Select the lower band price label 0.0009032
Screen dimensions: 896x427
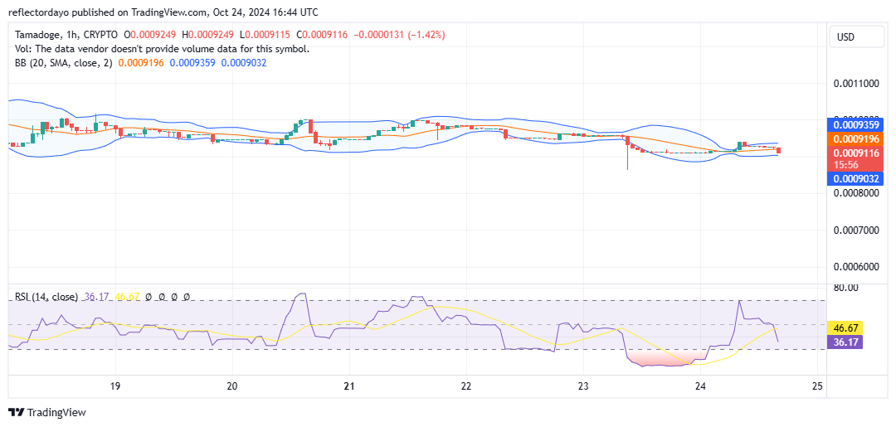855,179
